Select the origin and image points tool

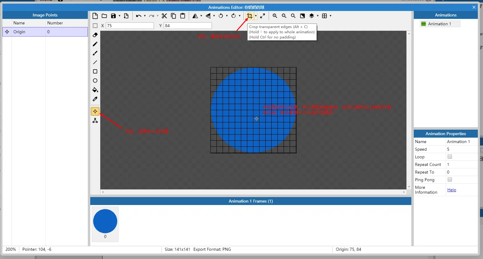95,111
